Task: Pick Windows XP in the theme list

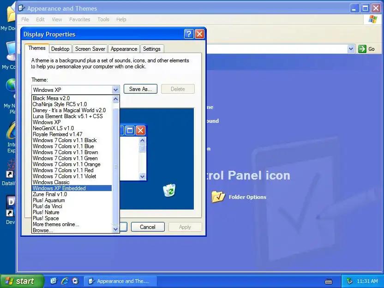Action: coord(72,122)
